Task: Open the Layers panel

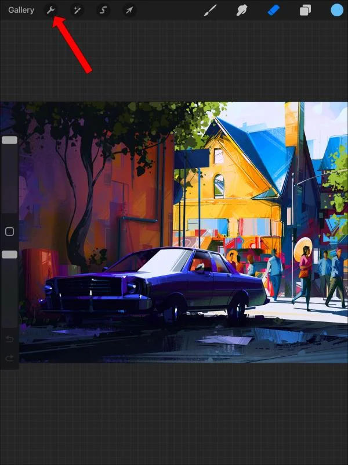Action: (305, 10)
